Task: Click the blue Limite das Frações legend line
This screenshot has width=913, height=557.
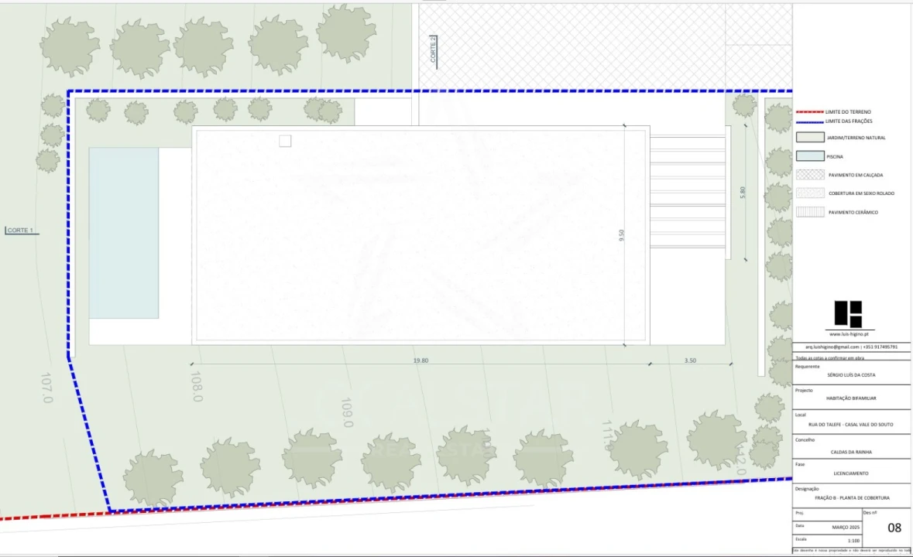Action: [810, 121]
